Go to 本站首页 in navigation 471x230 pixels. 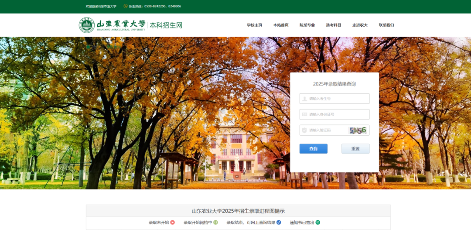coord(281,25)
